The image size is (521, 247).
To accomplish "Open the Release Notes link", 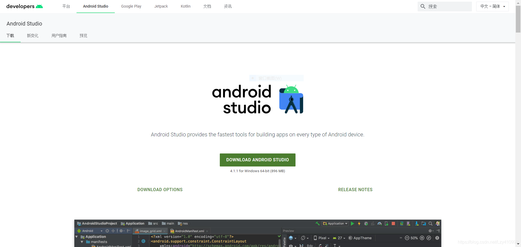I will coord(355,190).
